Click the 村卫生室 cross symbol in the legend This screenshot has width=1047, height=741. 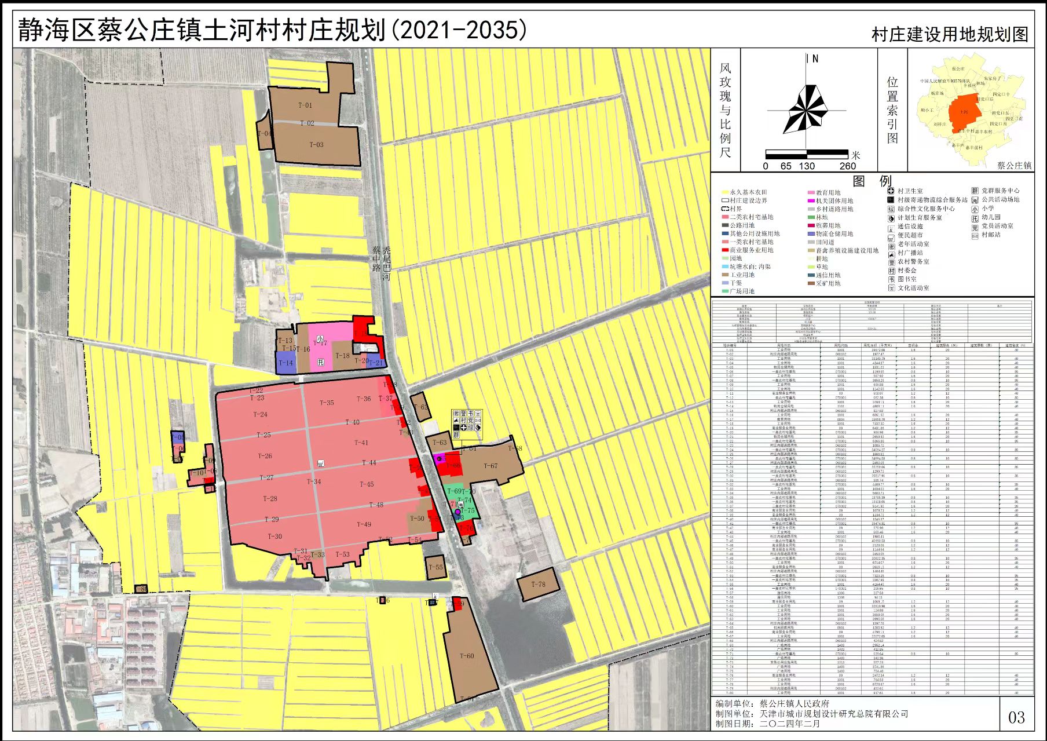click(891, 191)
